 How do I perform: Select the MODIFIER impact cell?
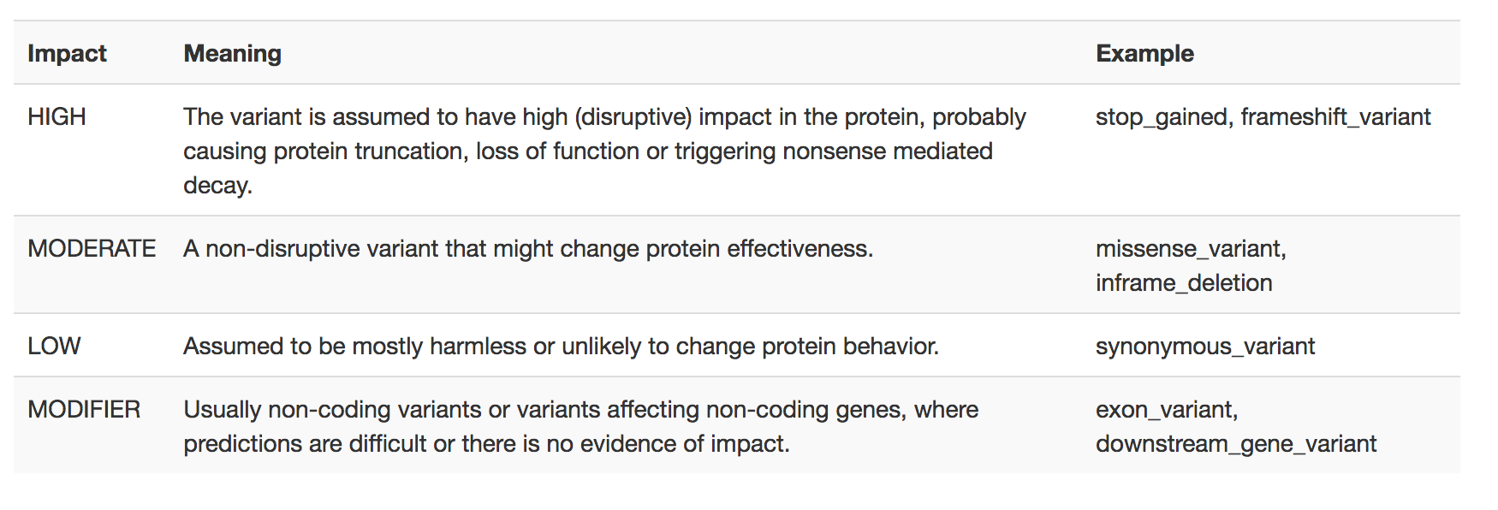tap(84, 409)
